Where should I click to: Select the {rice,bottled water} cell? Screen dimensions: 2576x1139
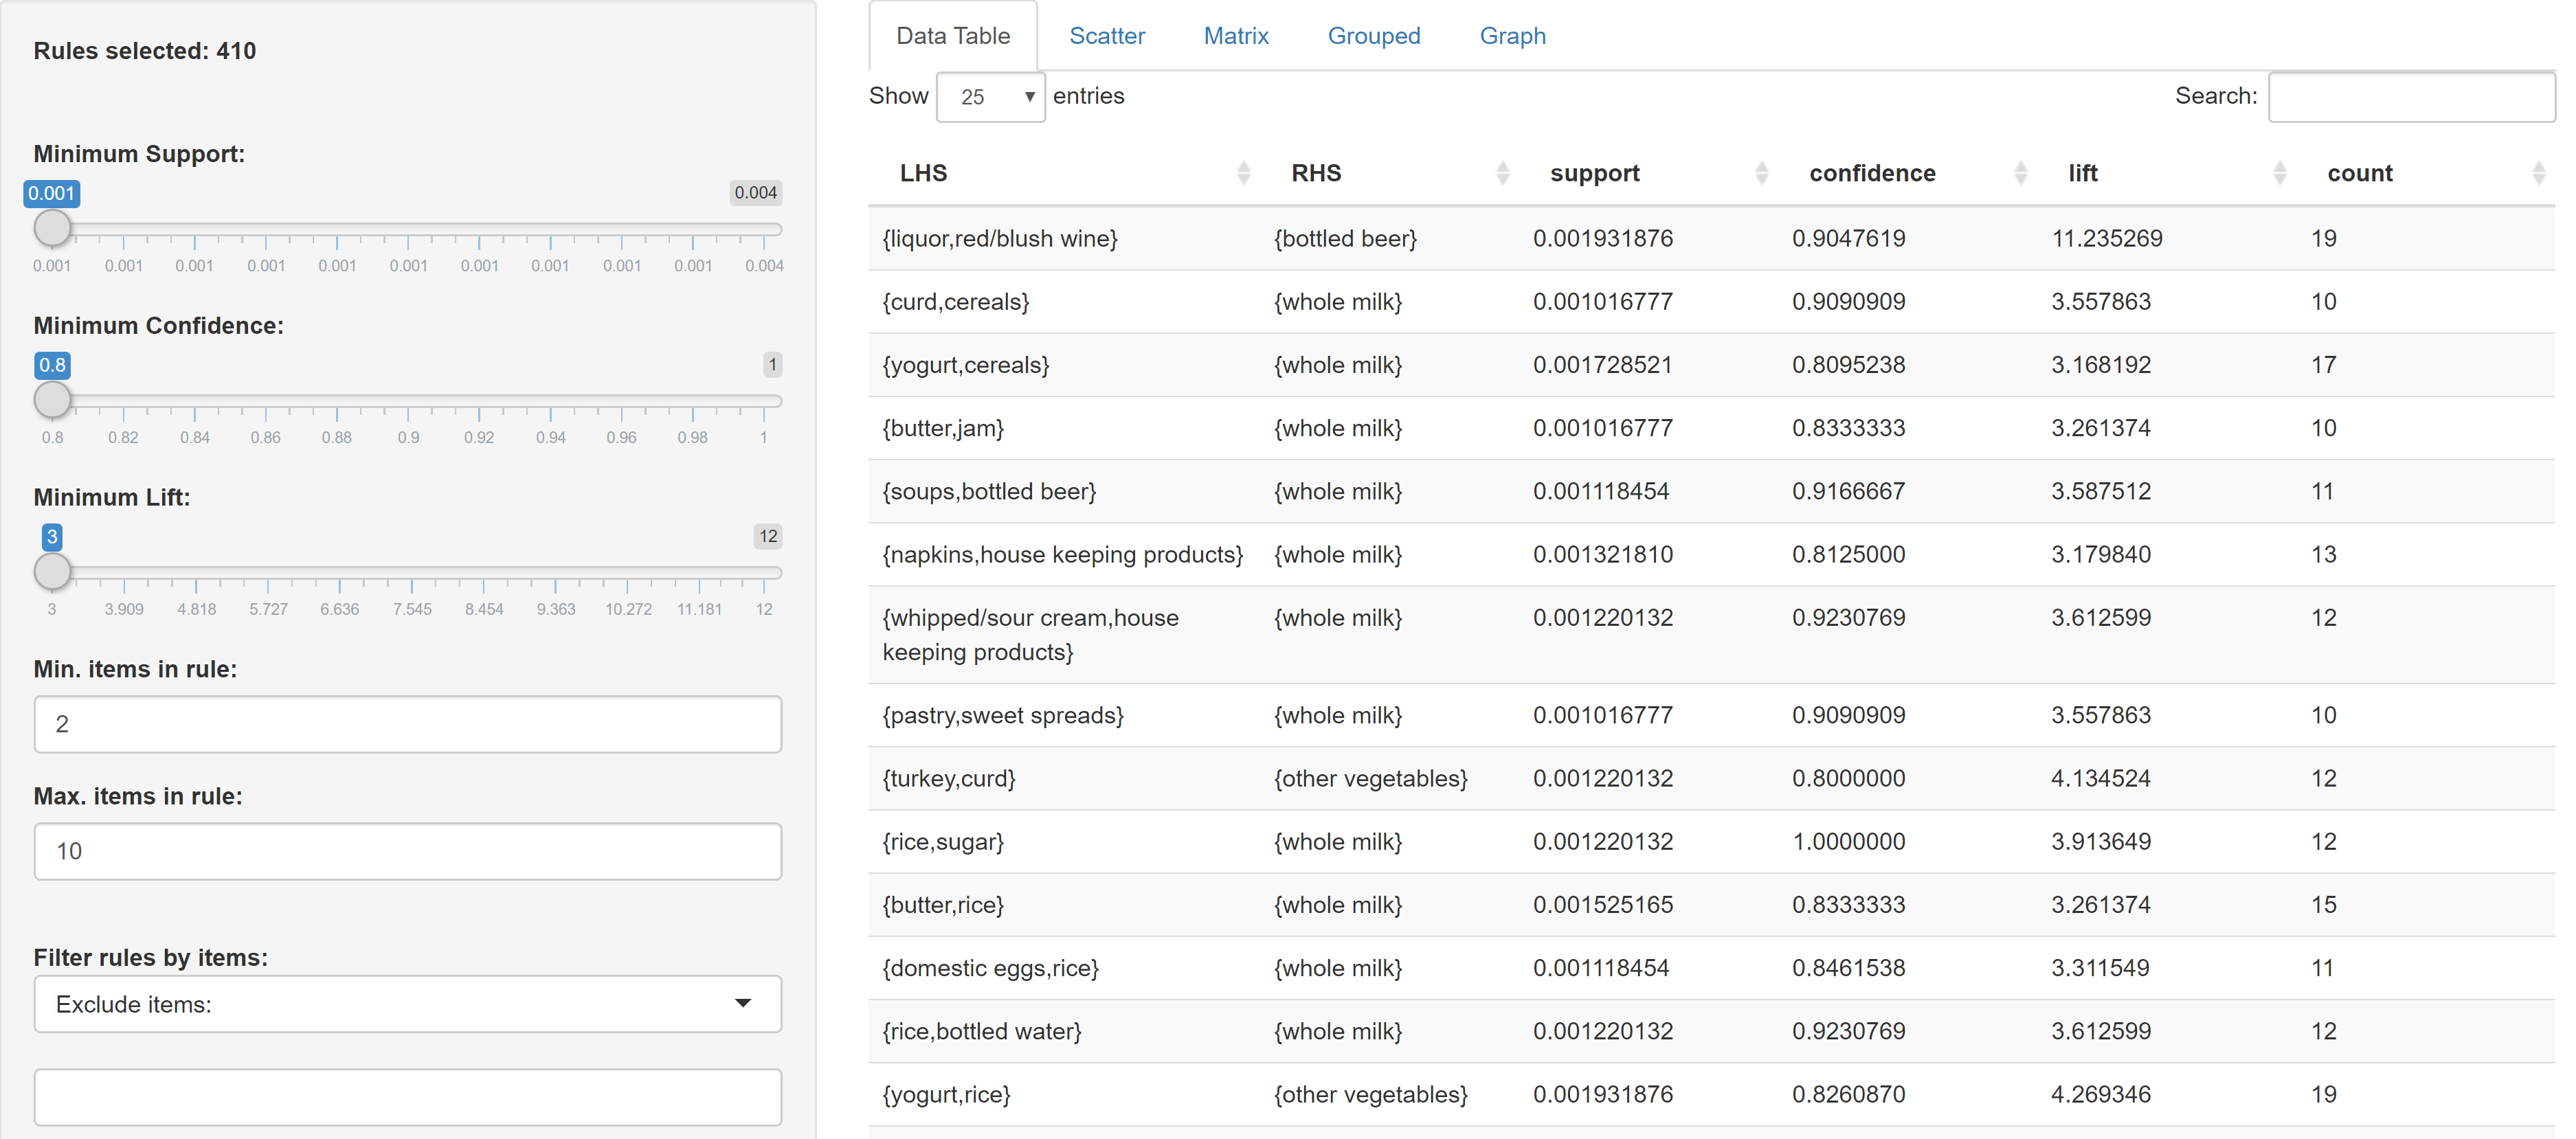coord(982,1030)
